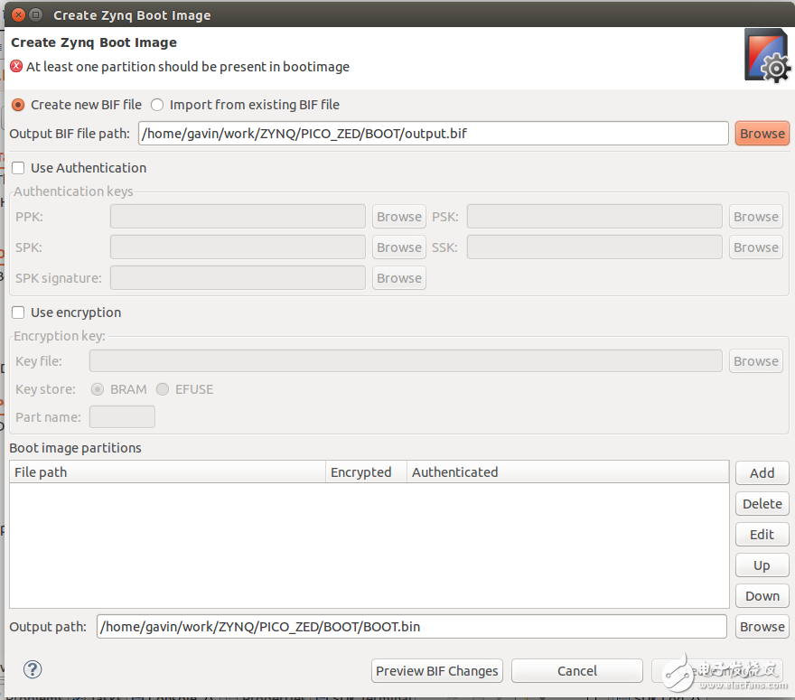The width and height of the screenshot is (795, 700).
Task: Click the Encrypted column header
Action: pos(361,471)
